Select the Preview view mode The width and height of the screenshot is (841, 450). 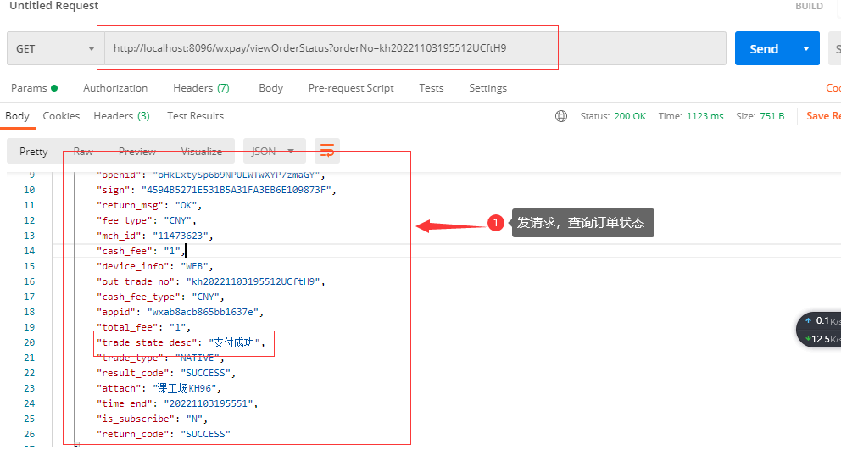(137, 151)
